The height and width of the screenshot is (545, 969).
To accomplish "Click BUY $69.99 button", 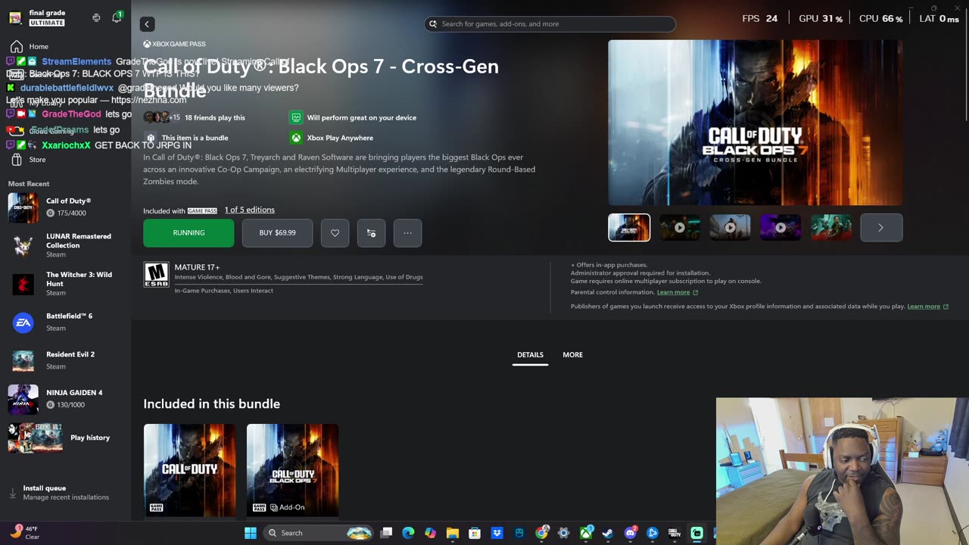I will [x=277, y=232].
